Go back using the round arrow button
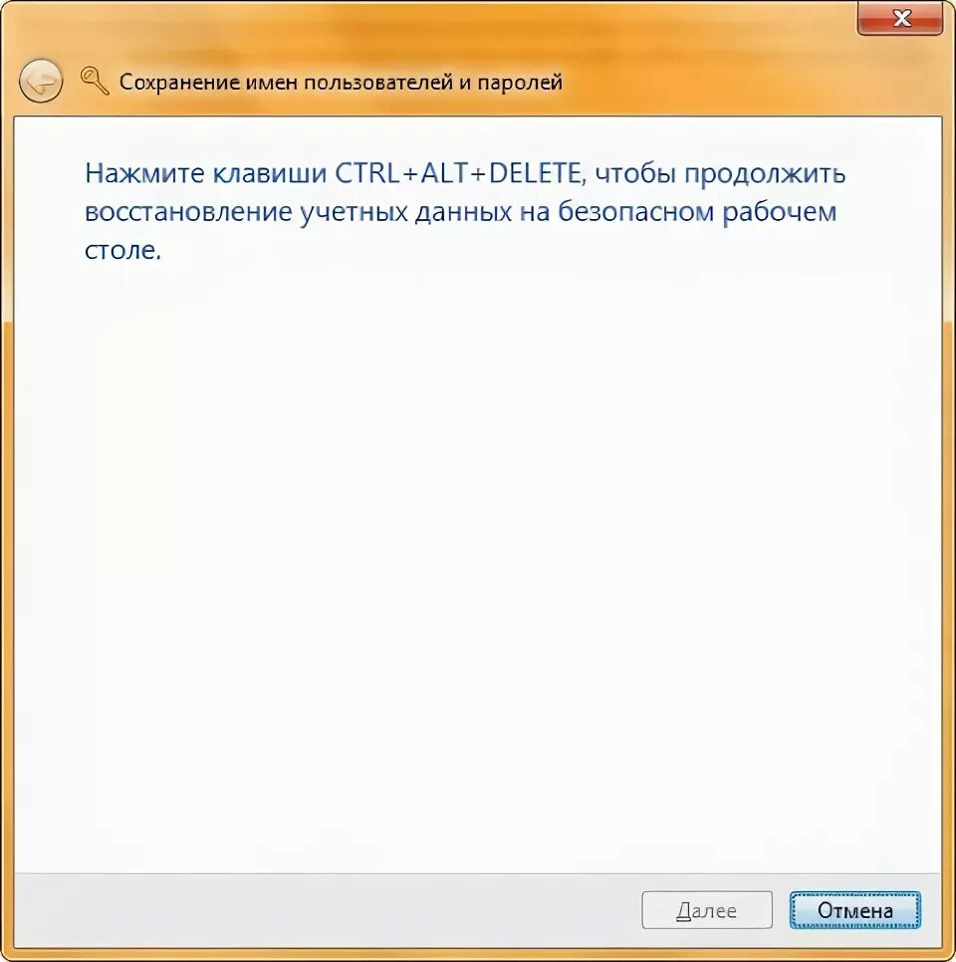Viewport: 956px width, 962px height. click(41, 81)
